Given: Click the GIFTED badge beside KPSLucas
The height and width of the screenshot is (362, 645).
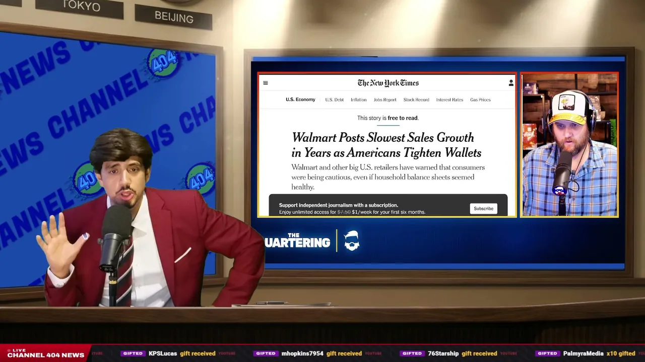Looking at the screenshot, I should (x=133, y=353).
